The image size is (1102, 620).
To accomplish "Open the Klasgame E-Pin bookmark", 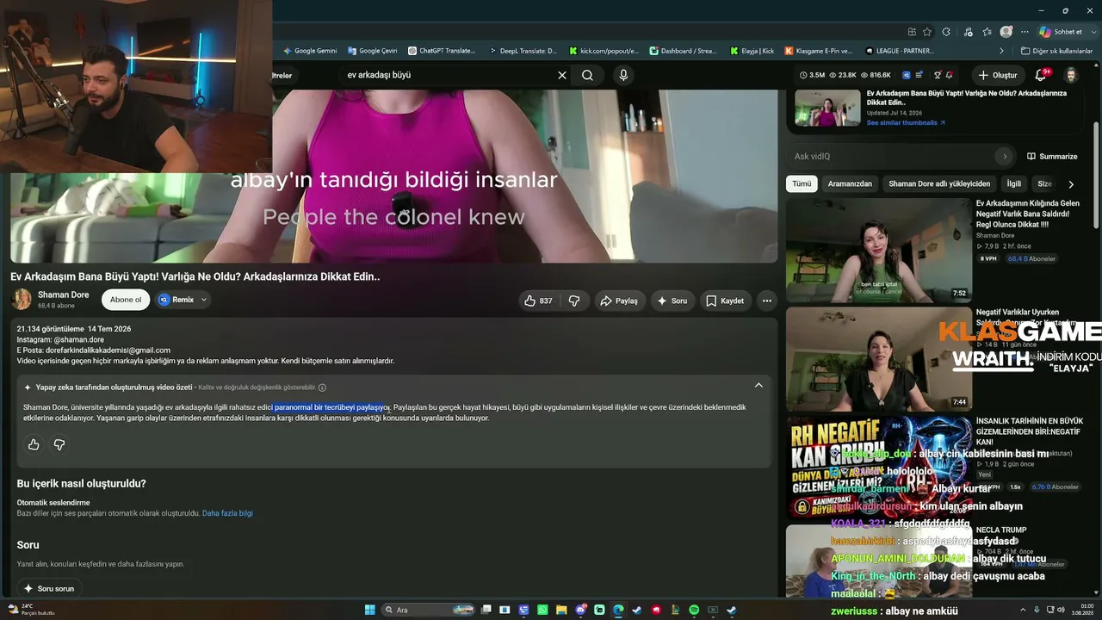I will (x=819, y=51).
